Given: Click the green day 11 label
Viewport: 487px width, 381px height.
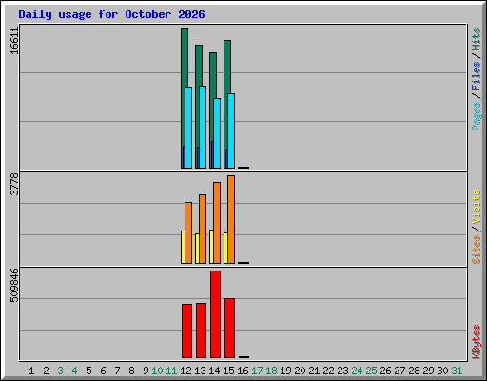Looking at the screenshot, I should (x=171, y=371).
